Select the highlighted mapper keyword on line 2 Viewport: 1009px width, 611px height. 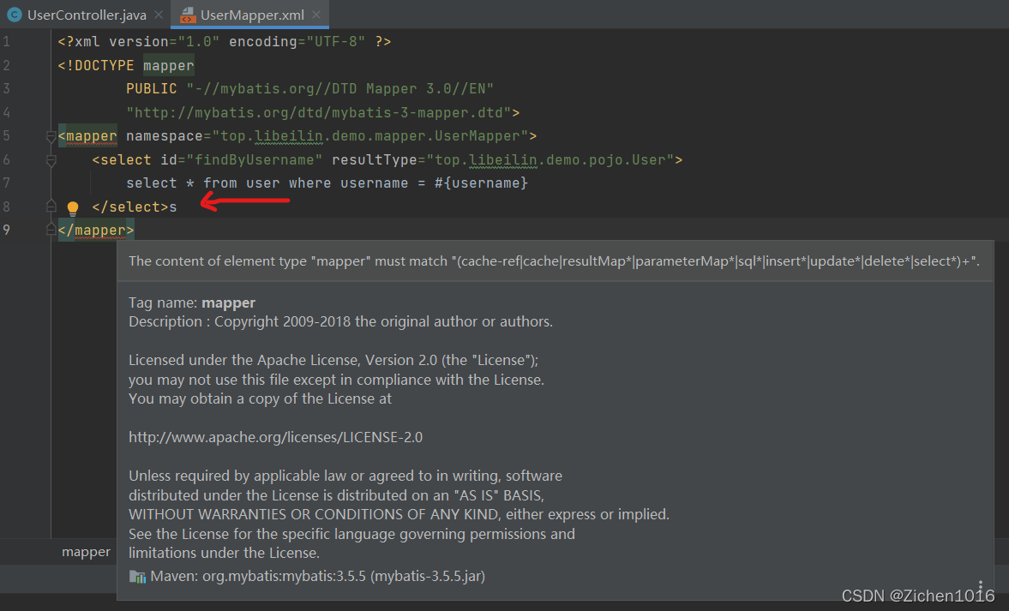(x=168, y=64)
